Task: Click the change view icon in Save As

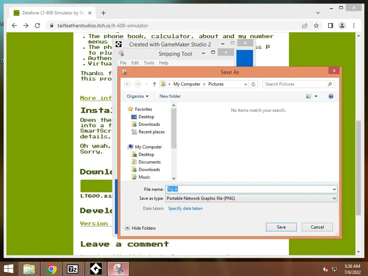Action: (x=308, y=96)
